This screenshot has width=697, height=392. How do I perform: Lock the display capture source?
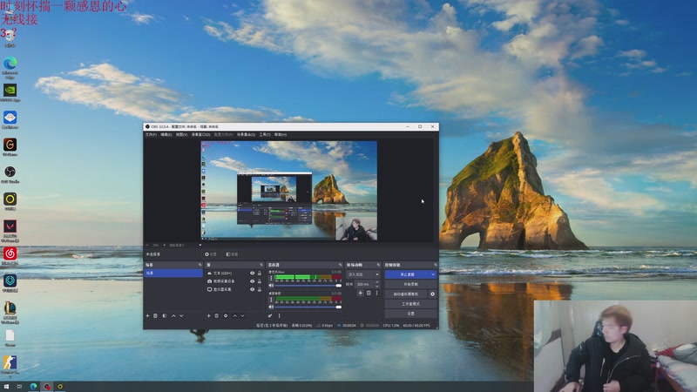tap(259, 289)
